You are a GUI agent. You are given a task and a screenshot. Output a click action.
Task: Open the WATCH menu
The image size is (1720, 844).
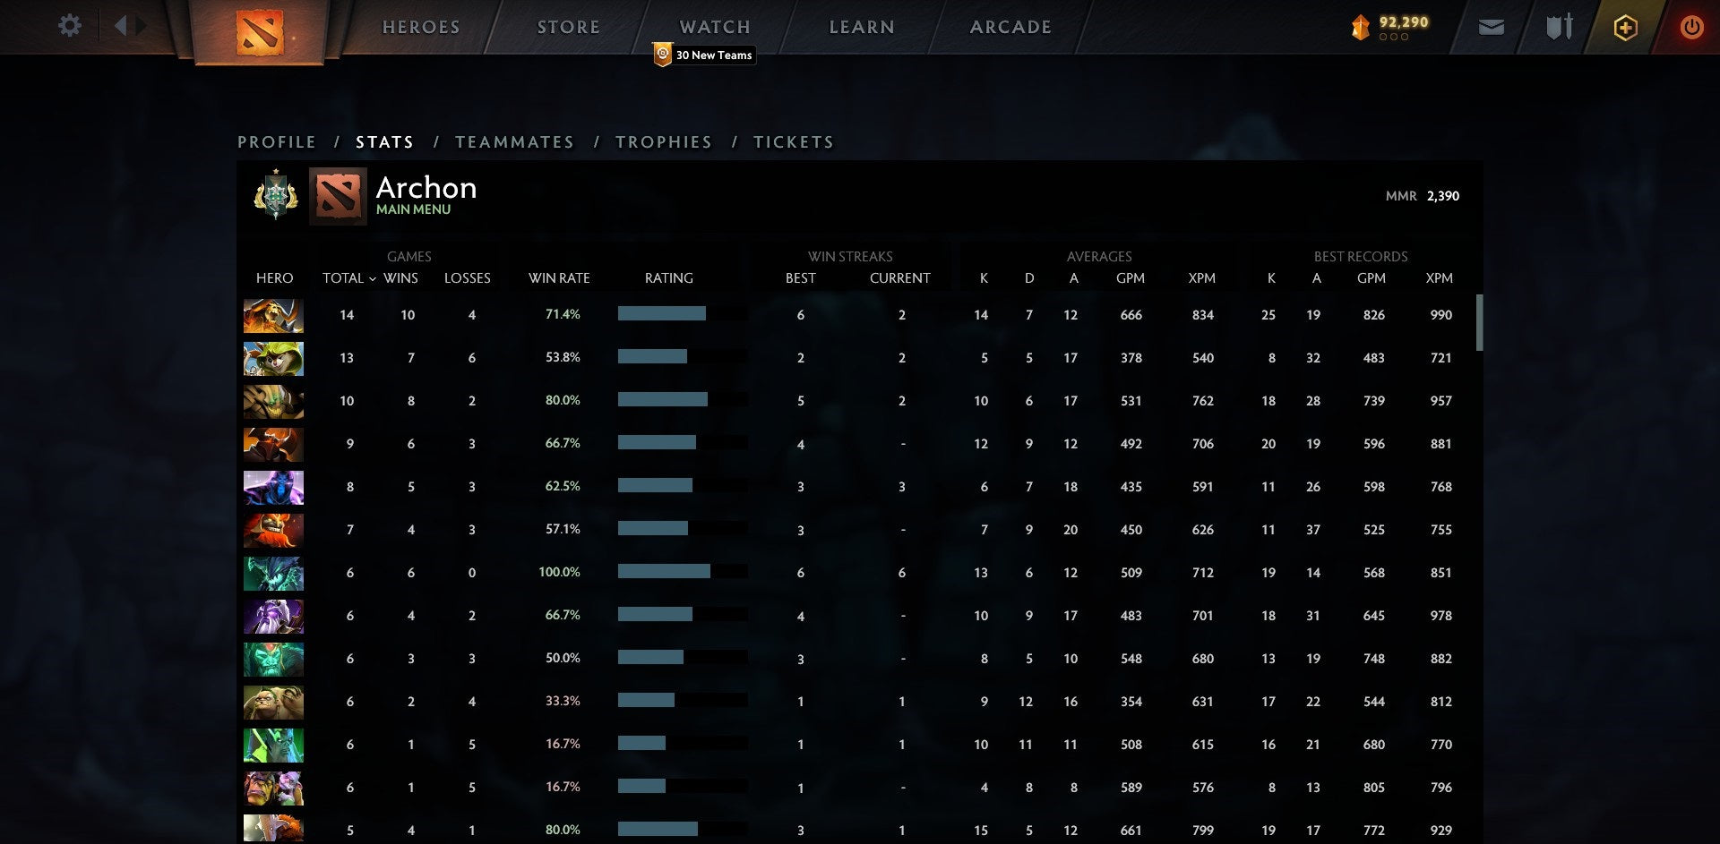714,28
